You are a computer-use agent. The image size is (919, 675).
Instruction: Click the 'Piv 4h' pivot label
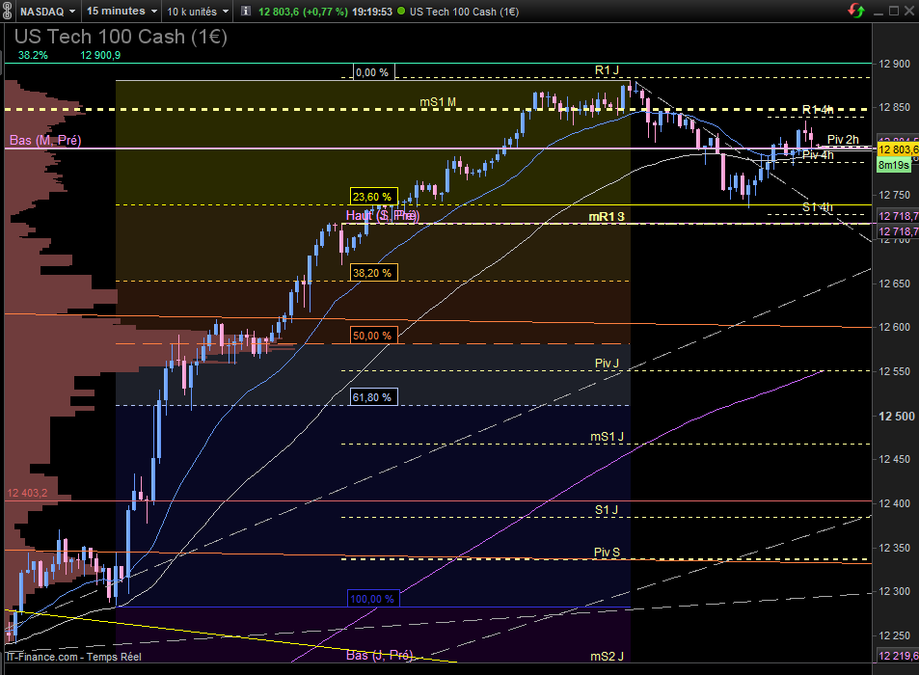pyautogui.click(x=818, y=154)
